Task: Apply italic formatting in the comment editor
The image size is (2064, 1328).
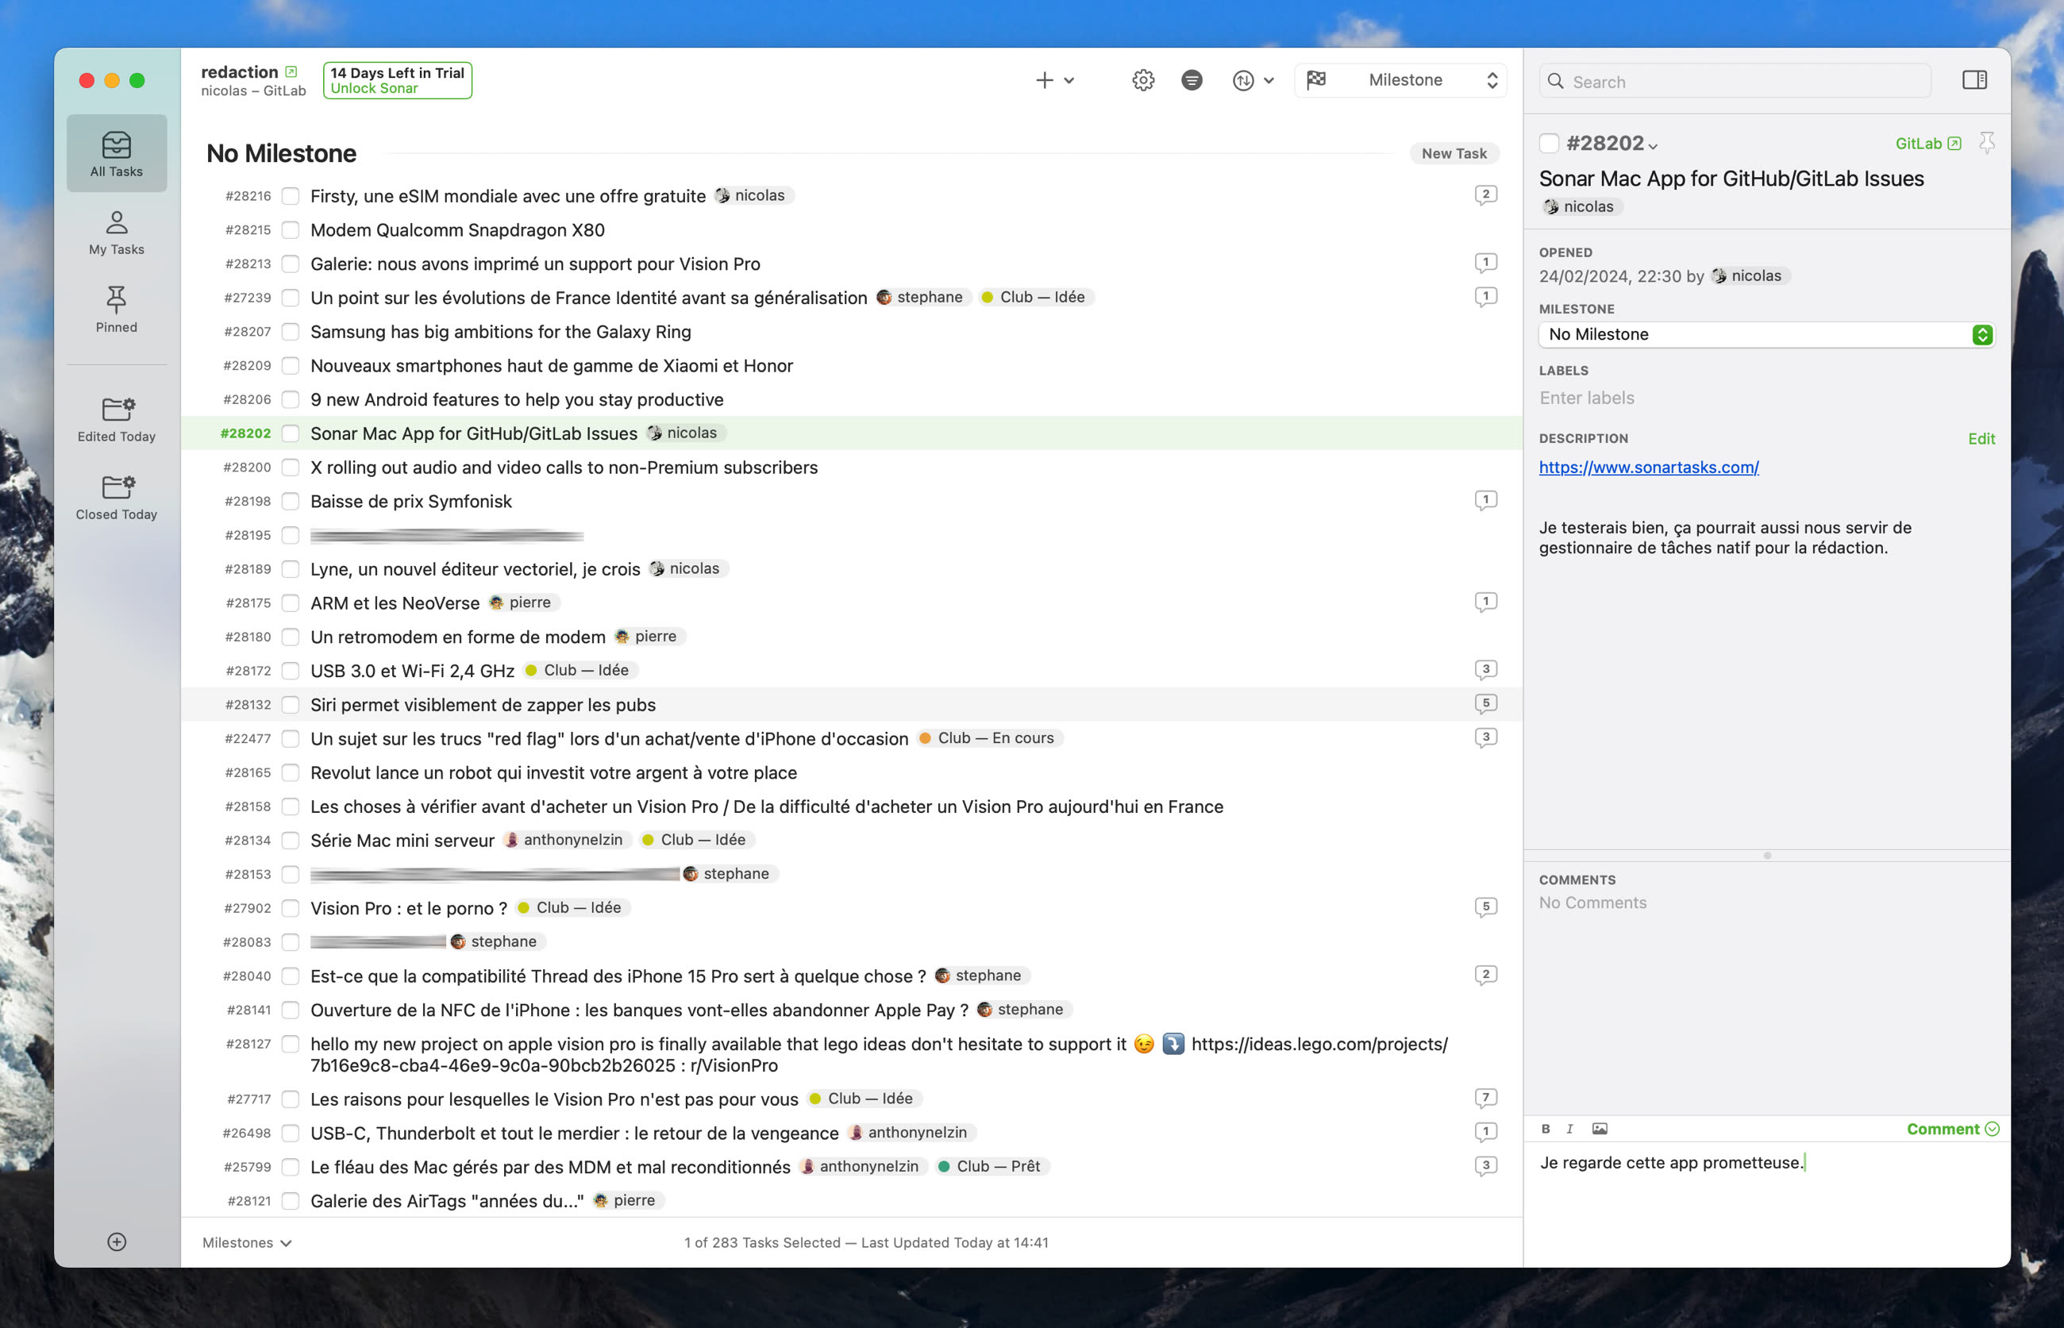Action: (1570, 1129)
